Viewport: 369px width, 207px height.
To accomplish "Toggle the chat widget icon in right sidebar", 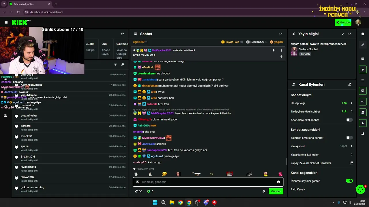I will (x=363, y=91).
